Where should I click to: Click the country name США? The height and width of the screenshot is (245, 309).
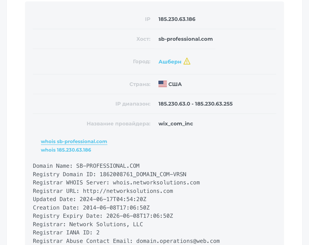[x=175, y=84]
